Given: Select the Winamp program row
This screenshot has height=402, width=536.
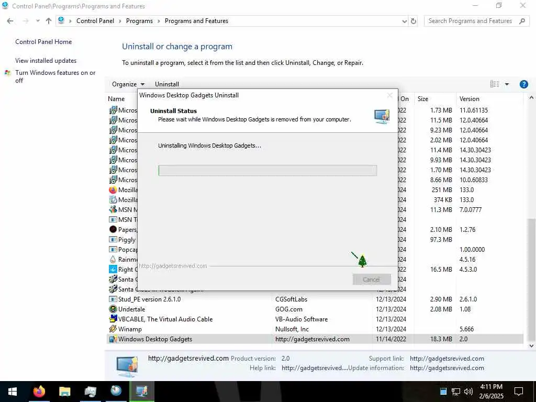Looking at the screenshot, I should click(315, 329).
